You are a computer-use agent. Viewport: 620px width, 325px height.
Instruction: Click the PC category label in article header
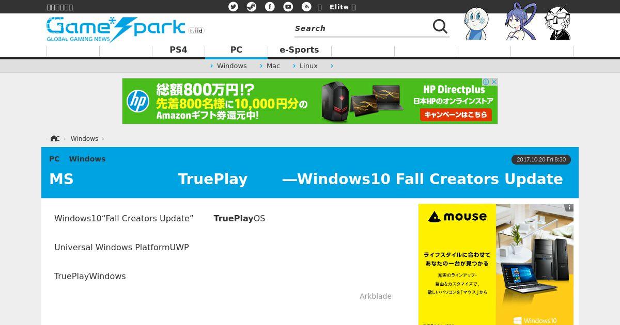click(54, 159)
